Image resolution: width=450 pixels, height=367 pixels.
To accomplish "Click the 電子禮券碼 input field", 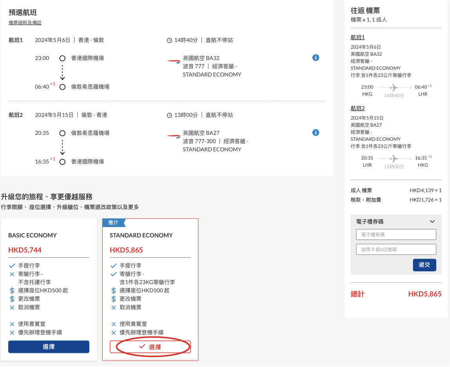I will point(396,234).
